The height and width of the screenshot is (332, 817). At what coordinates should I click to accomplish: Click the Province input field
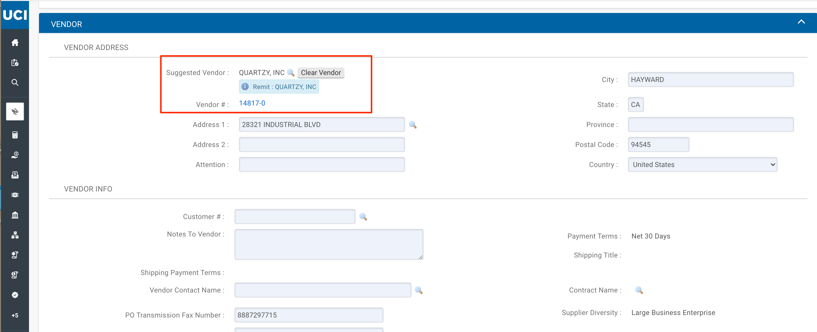point(710,124)
